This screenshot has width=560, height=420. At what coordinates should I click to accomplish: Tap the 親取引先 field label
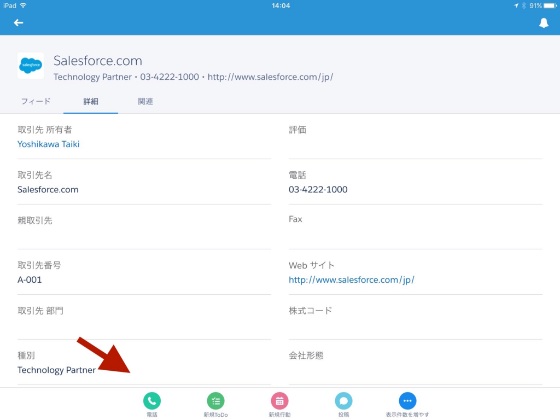35,220
